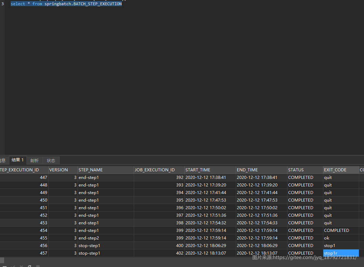
Task: Open the 剖析 tab
Action: 34,160
